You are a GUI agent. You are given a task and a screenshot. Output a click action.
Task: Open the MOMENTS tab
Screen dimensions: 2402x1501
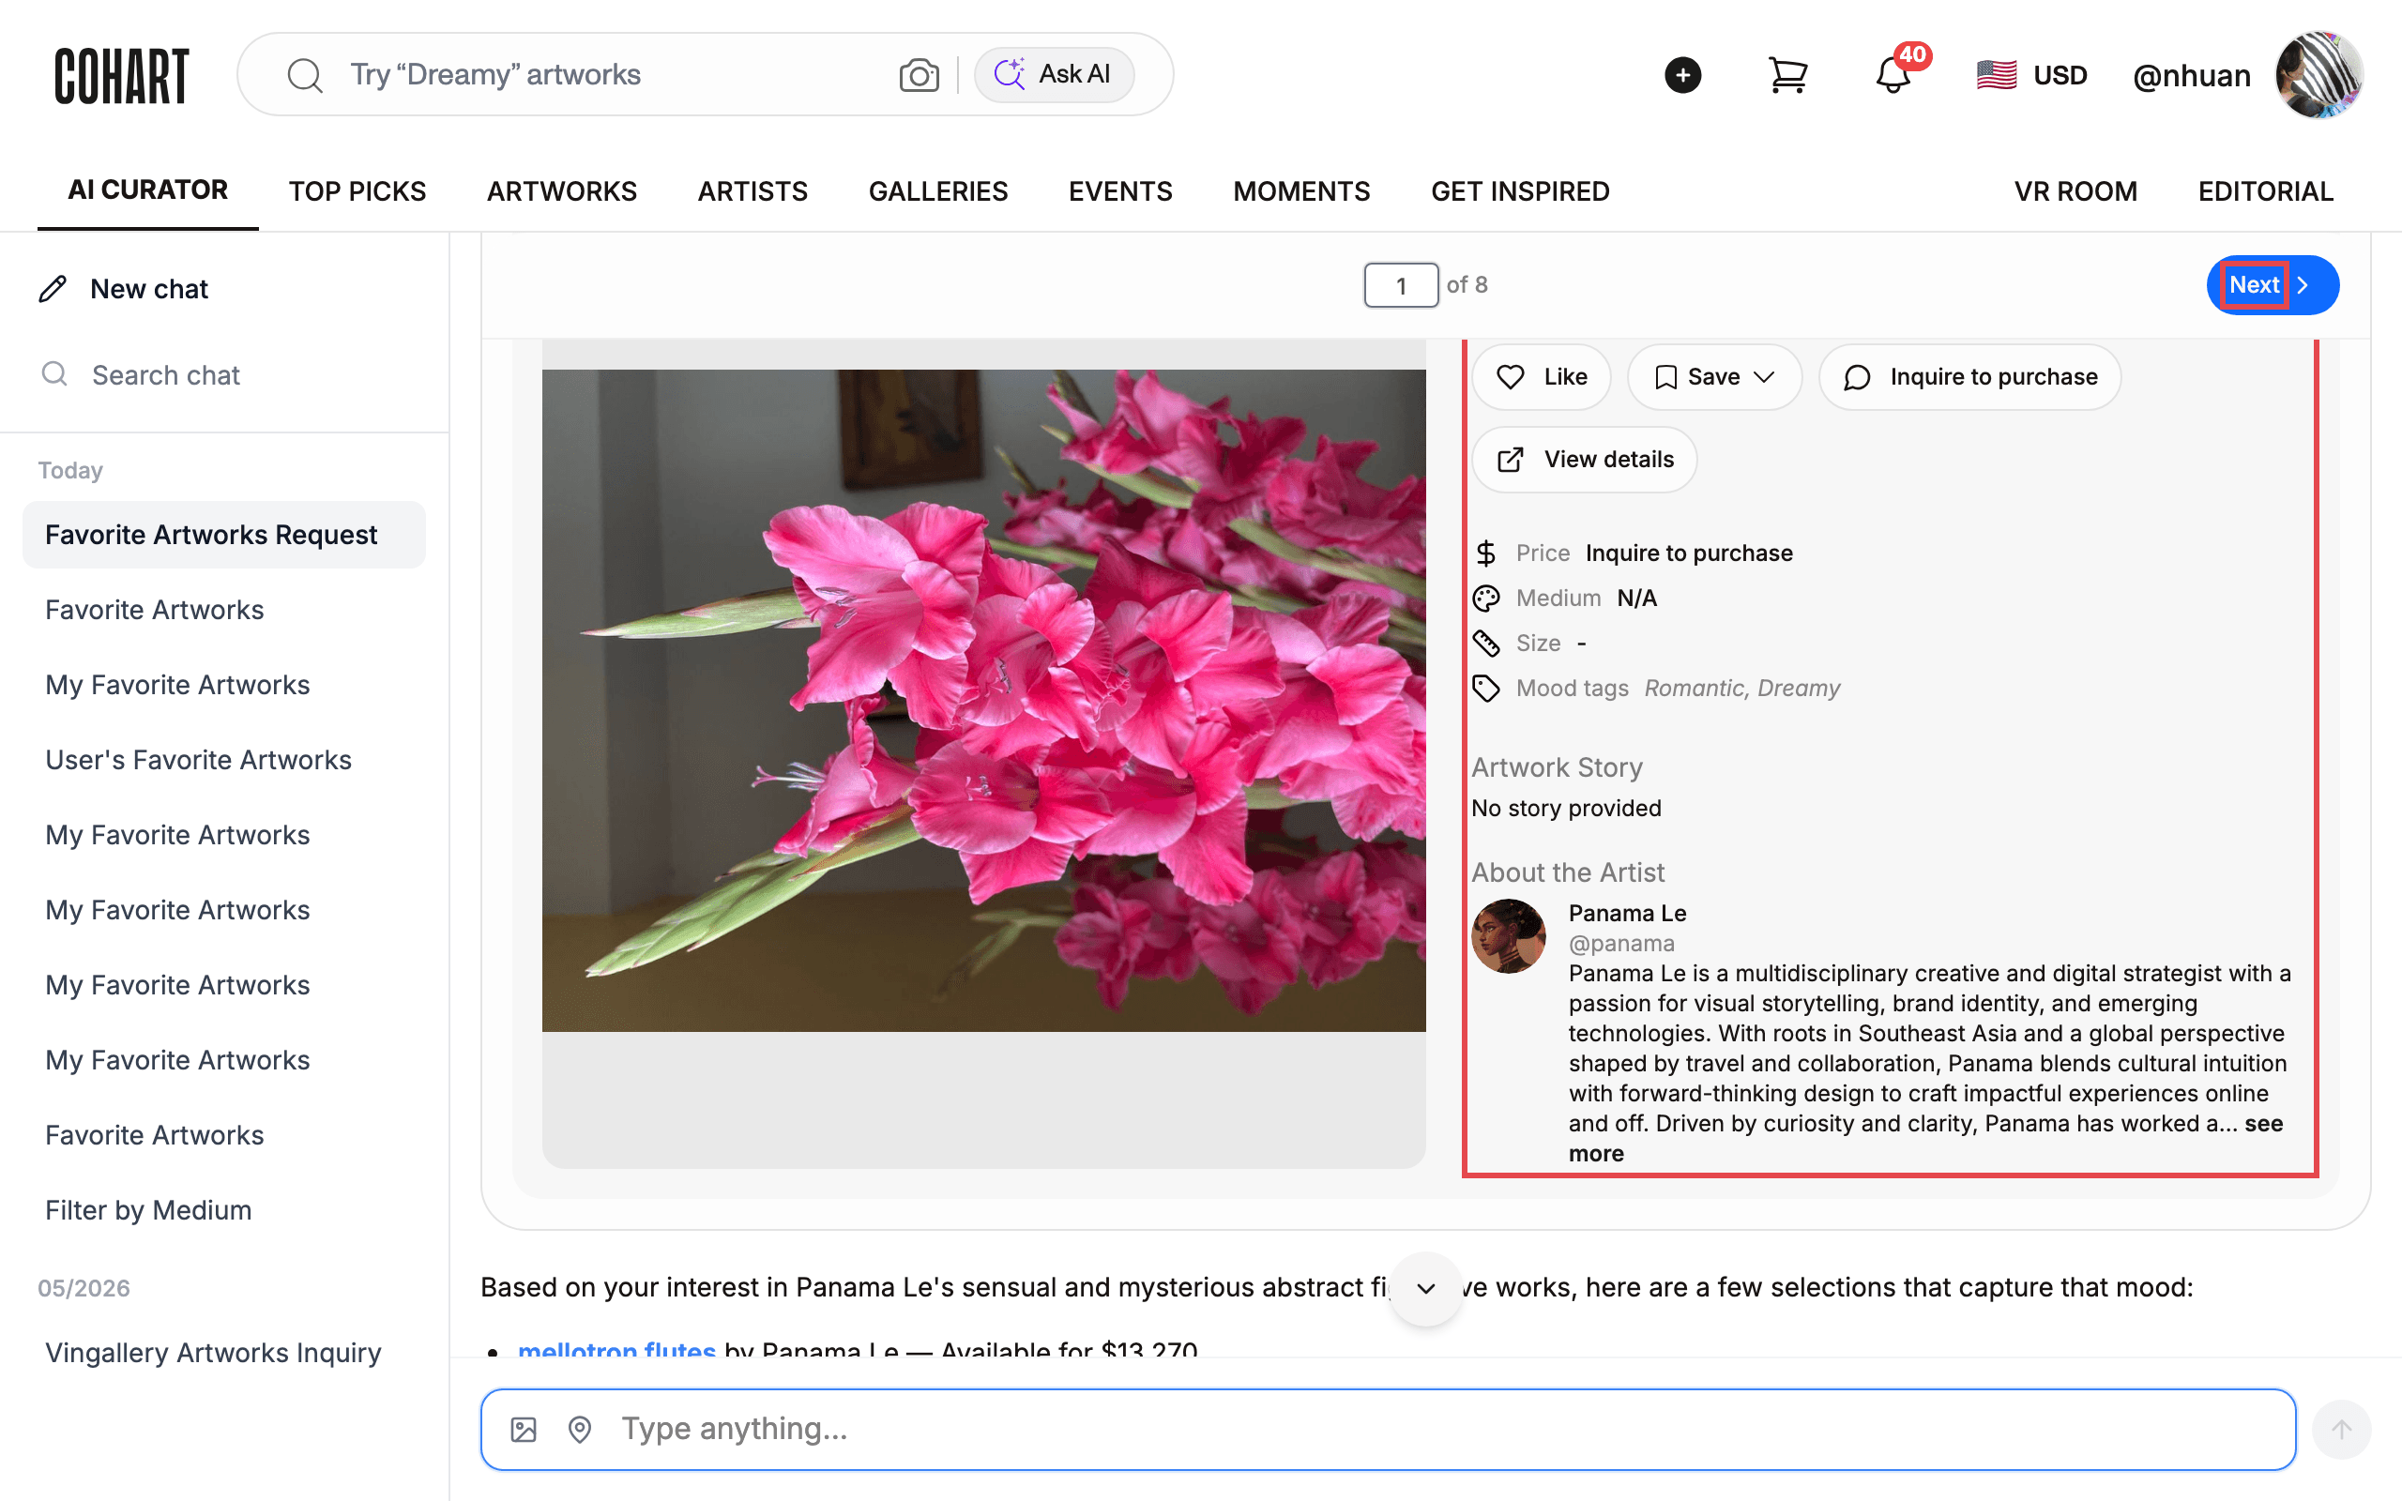1301,190
